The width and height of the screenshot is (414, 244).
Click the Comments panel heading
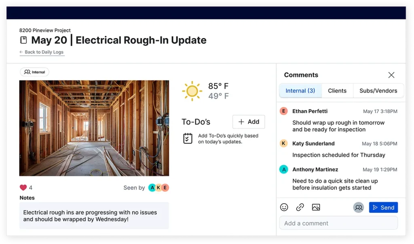coord(301,75)
